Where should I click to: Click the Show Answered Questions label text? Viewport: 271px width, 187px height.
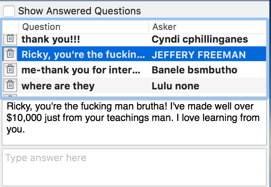79,11
